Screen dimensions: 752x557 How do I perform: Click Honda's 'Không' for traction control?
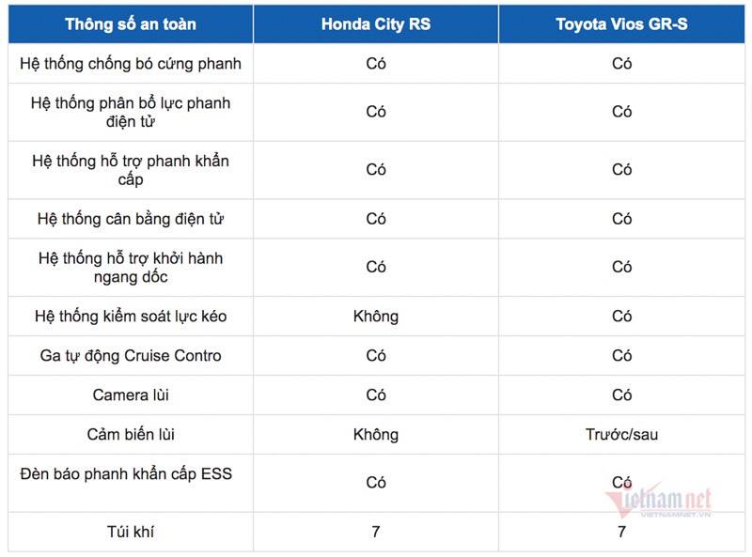coord(376,317)
